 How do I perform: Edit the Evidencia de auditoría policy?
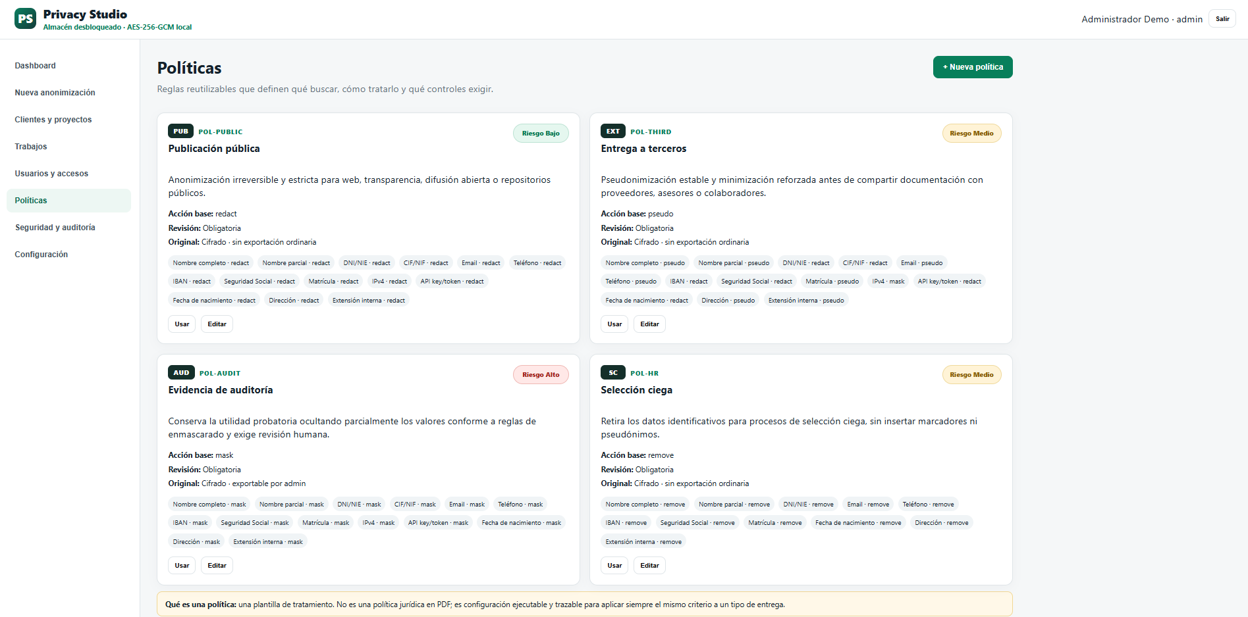217,566
